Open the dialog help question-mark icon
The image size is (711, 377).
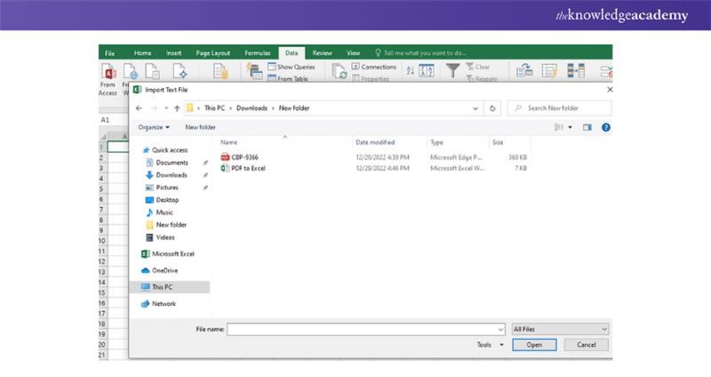click(x=605, y=127)
